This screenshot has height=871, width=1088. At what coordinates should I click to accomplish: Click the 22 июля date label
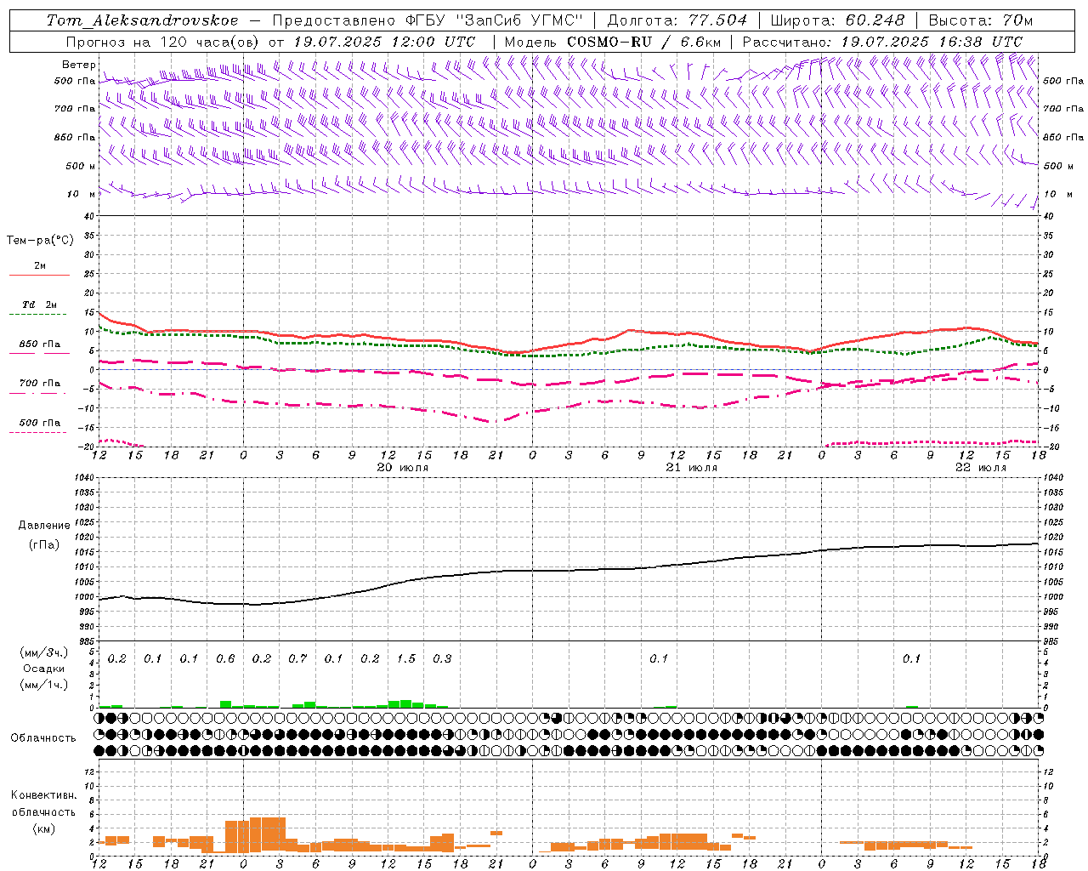click(x=981, y=468)
